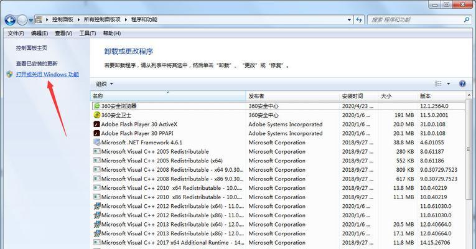The image size is (476, 249).
Task: Click the program list scroll up arrow
Action: [469, 95]
